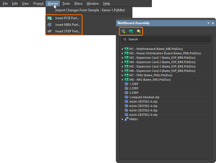Click the Search field in Multiboard Assembly
216x163 pixels.
click(x=166, y=39)
